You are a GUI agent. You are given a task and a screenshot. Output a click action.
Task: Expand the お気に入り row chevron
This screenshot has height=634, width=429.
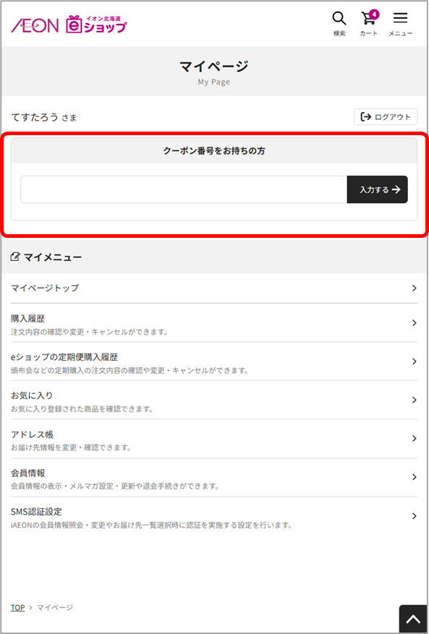[414, 400]
